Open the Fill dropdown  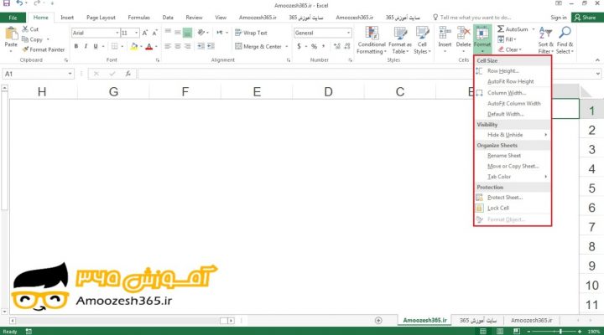click(507, 39)
